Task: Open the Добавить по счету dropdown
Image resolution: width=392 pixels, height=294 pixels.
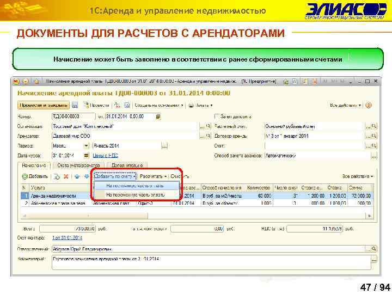Action: point(115,176)
